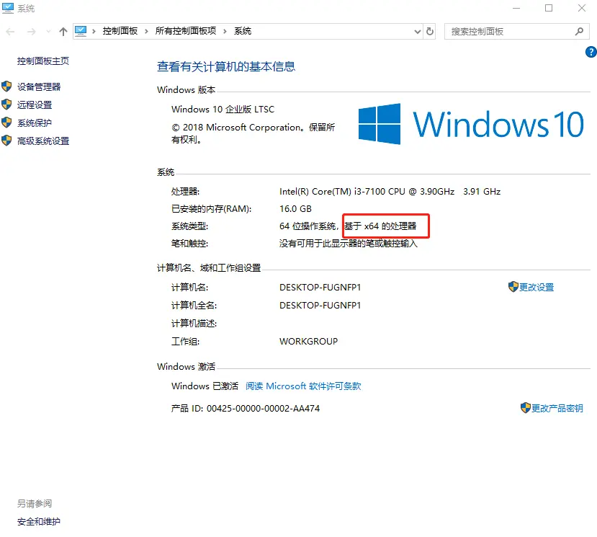597x537 pixels.
Task: Open 高级系统设置 link
Action: (43, 141)
